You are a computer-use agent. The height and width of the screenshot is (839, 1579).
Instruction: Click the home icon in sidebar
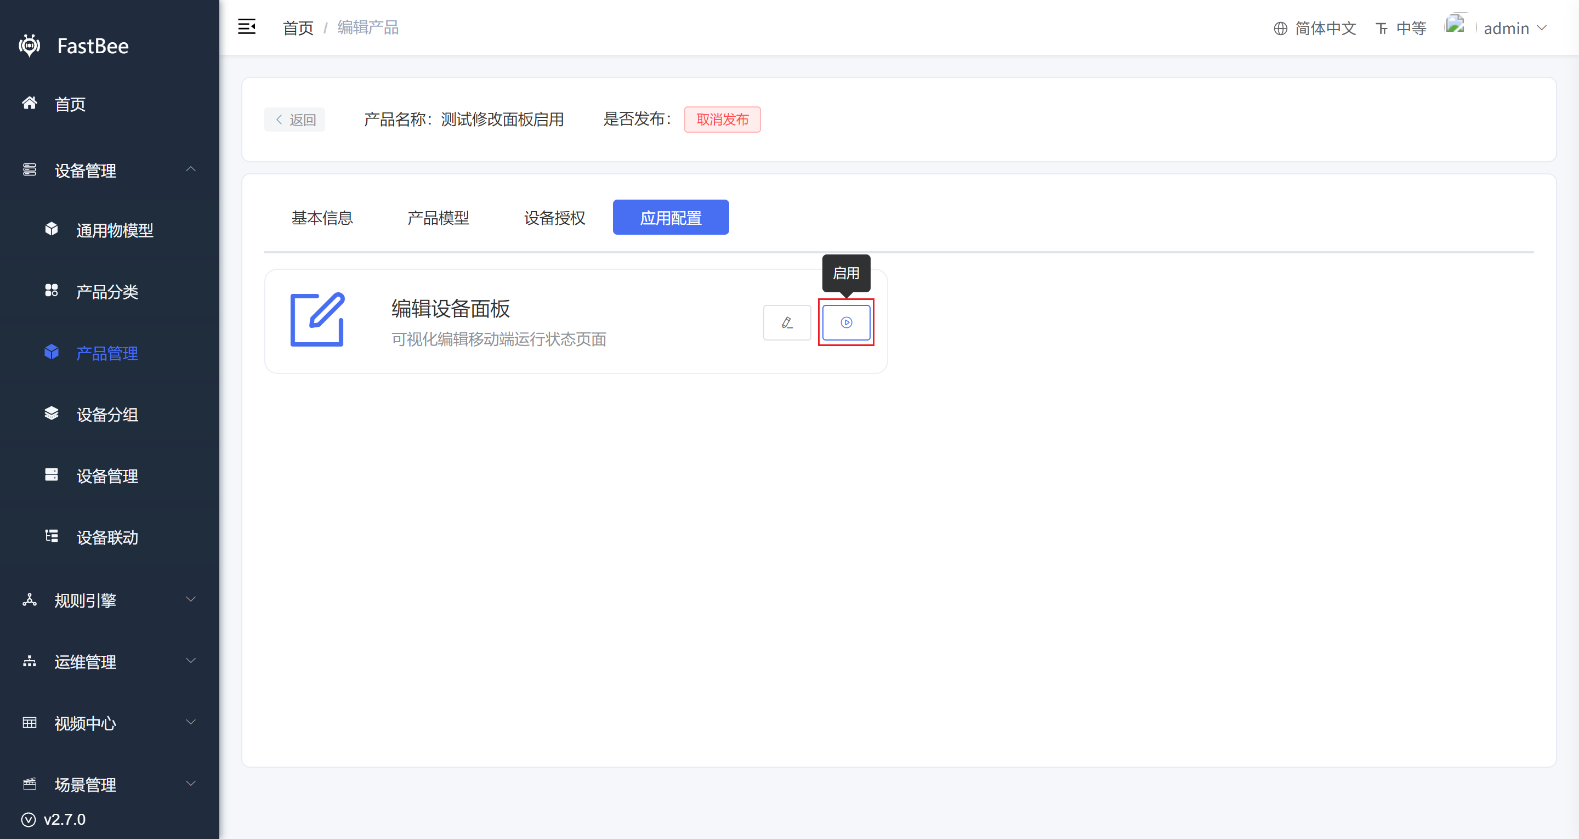[30, 103]
